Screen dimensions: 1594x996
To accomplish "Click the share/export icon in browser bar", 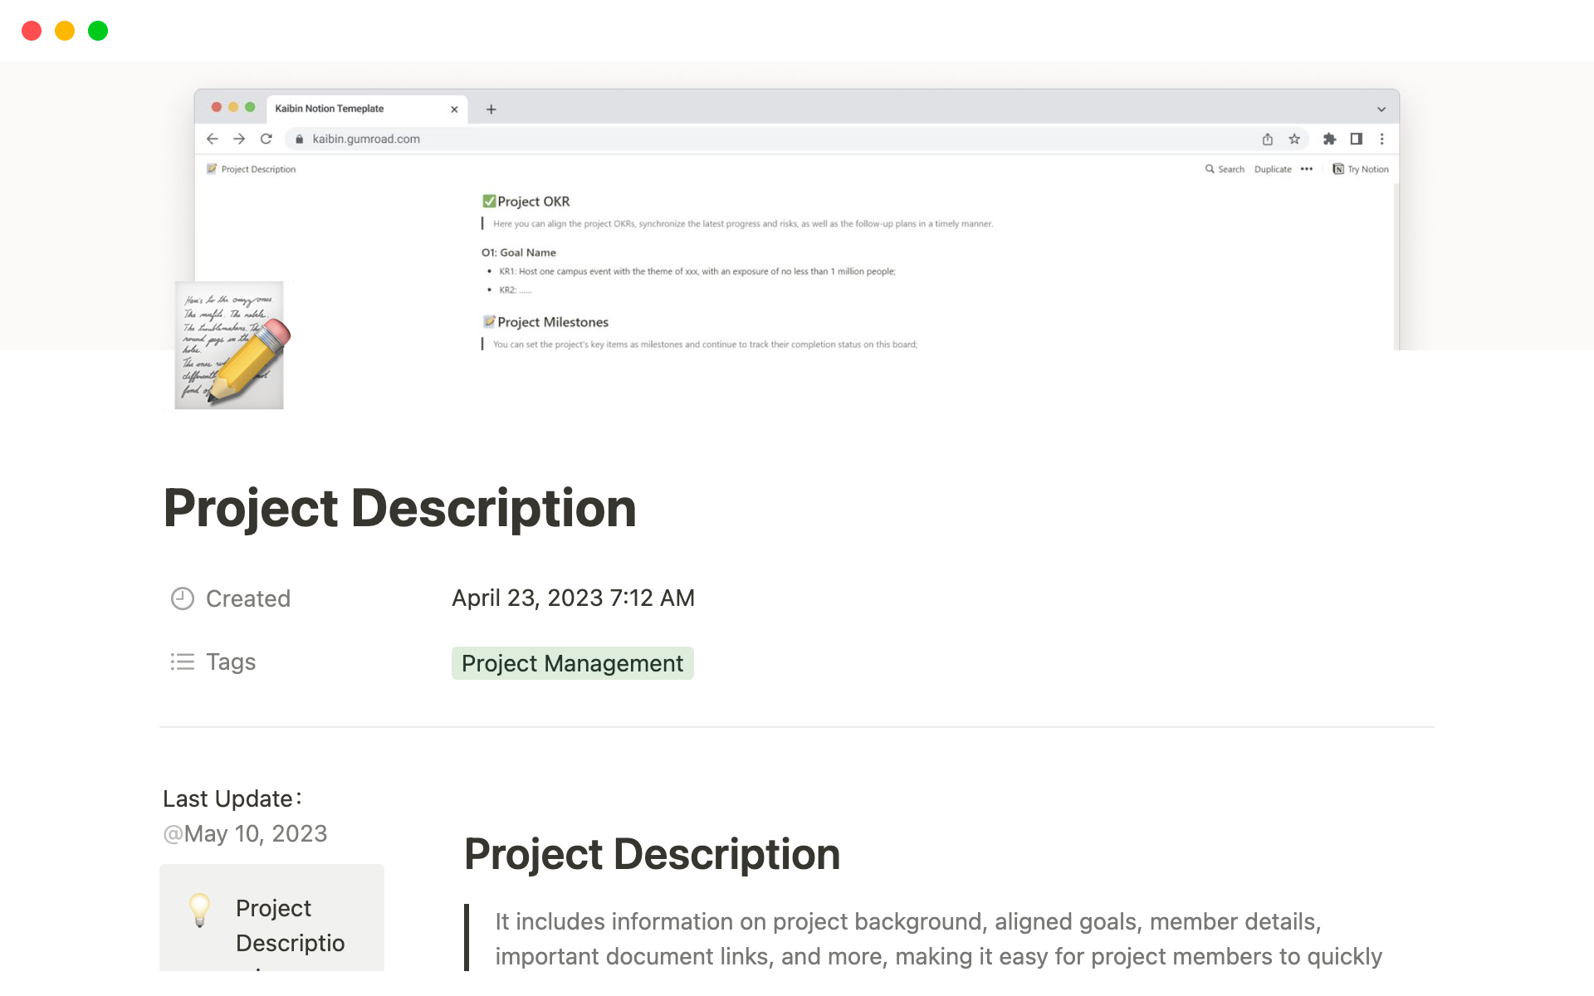I will pos(1264,139).
